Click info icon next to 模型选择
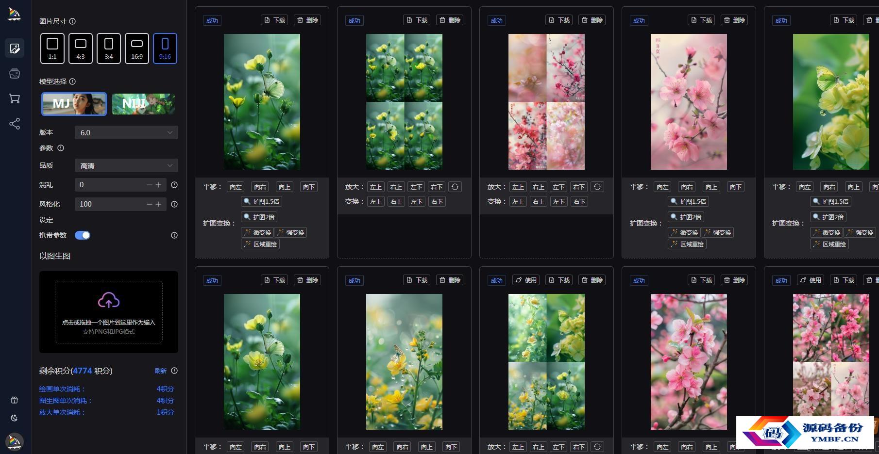879x454 pixels. coord(72,81)
